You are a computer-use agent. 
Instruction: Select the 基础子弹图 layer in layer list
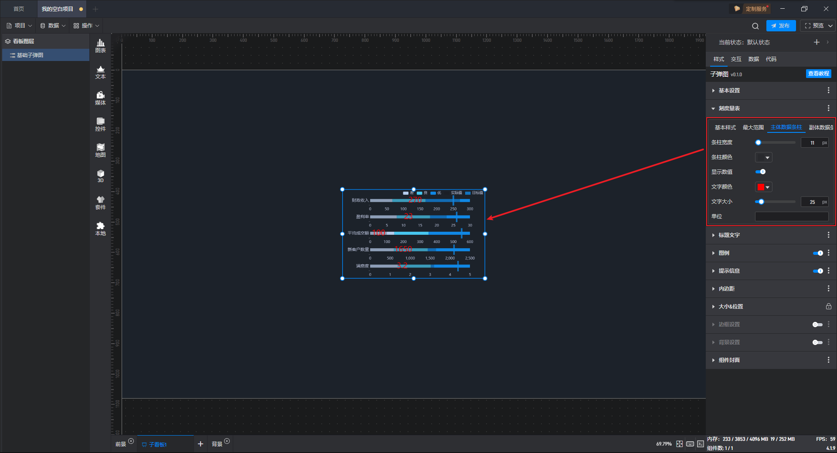[x=46, y=55]
